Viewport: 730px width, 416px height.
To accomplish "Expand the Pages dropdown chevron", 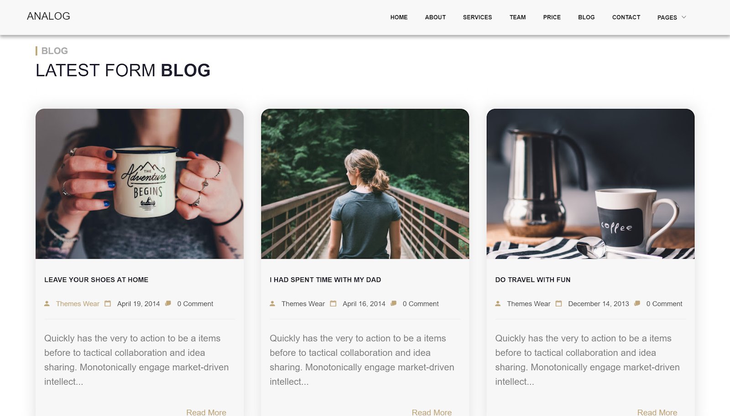I will point(684,17).
